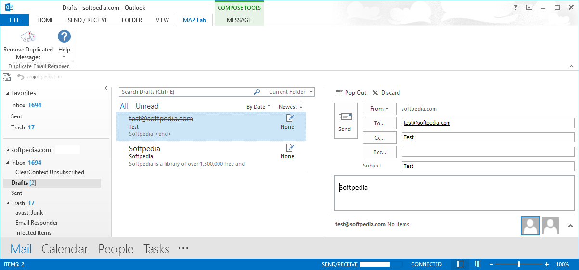Open the avast! Junk folder

coord(29,213)
